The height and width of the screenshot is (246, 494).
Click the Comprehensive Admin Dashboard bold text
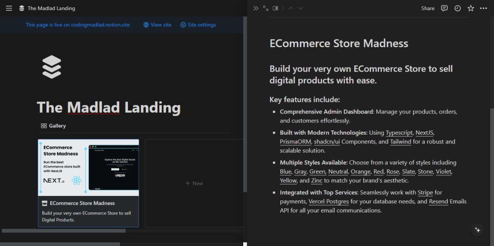[x=326, y=112]
